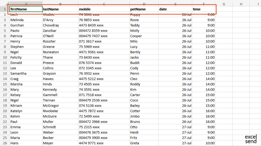Select row 17 header
261x146 pixels.
(5, 95)
